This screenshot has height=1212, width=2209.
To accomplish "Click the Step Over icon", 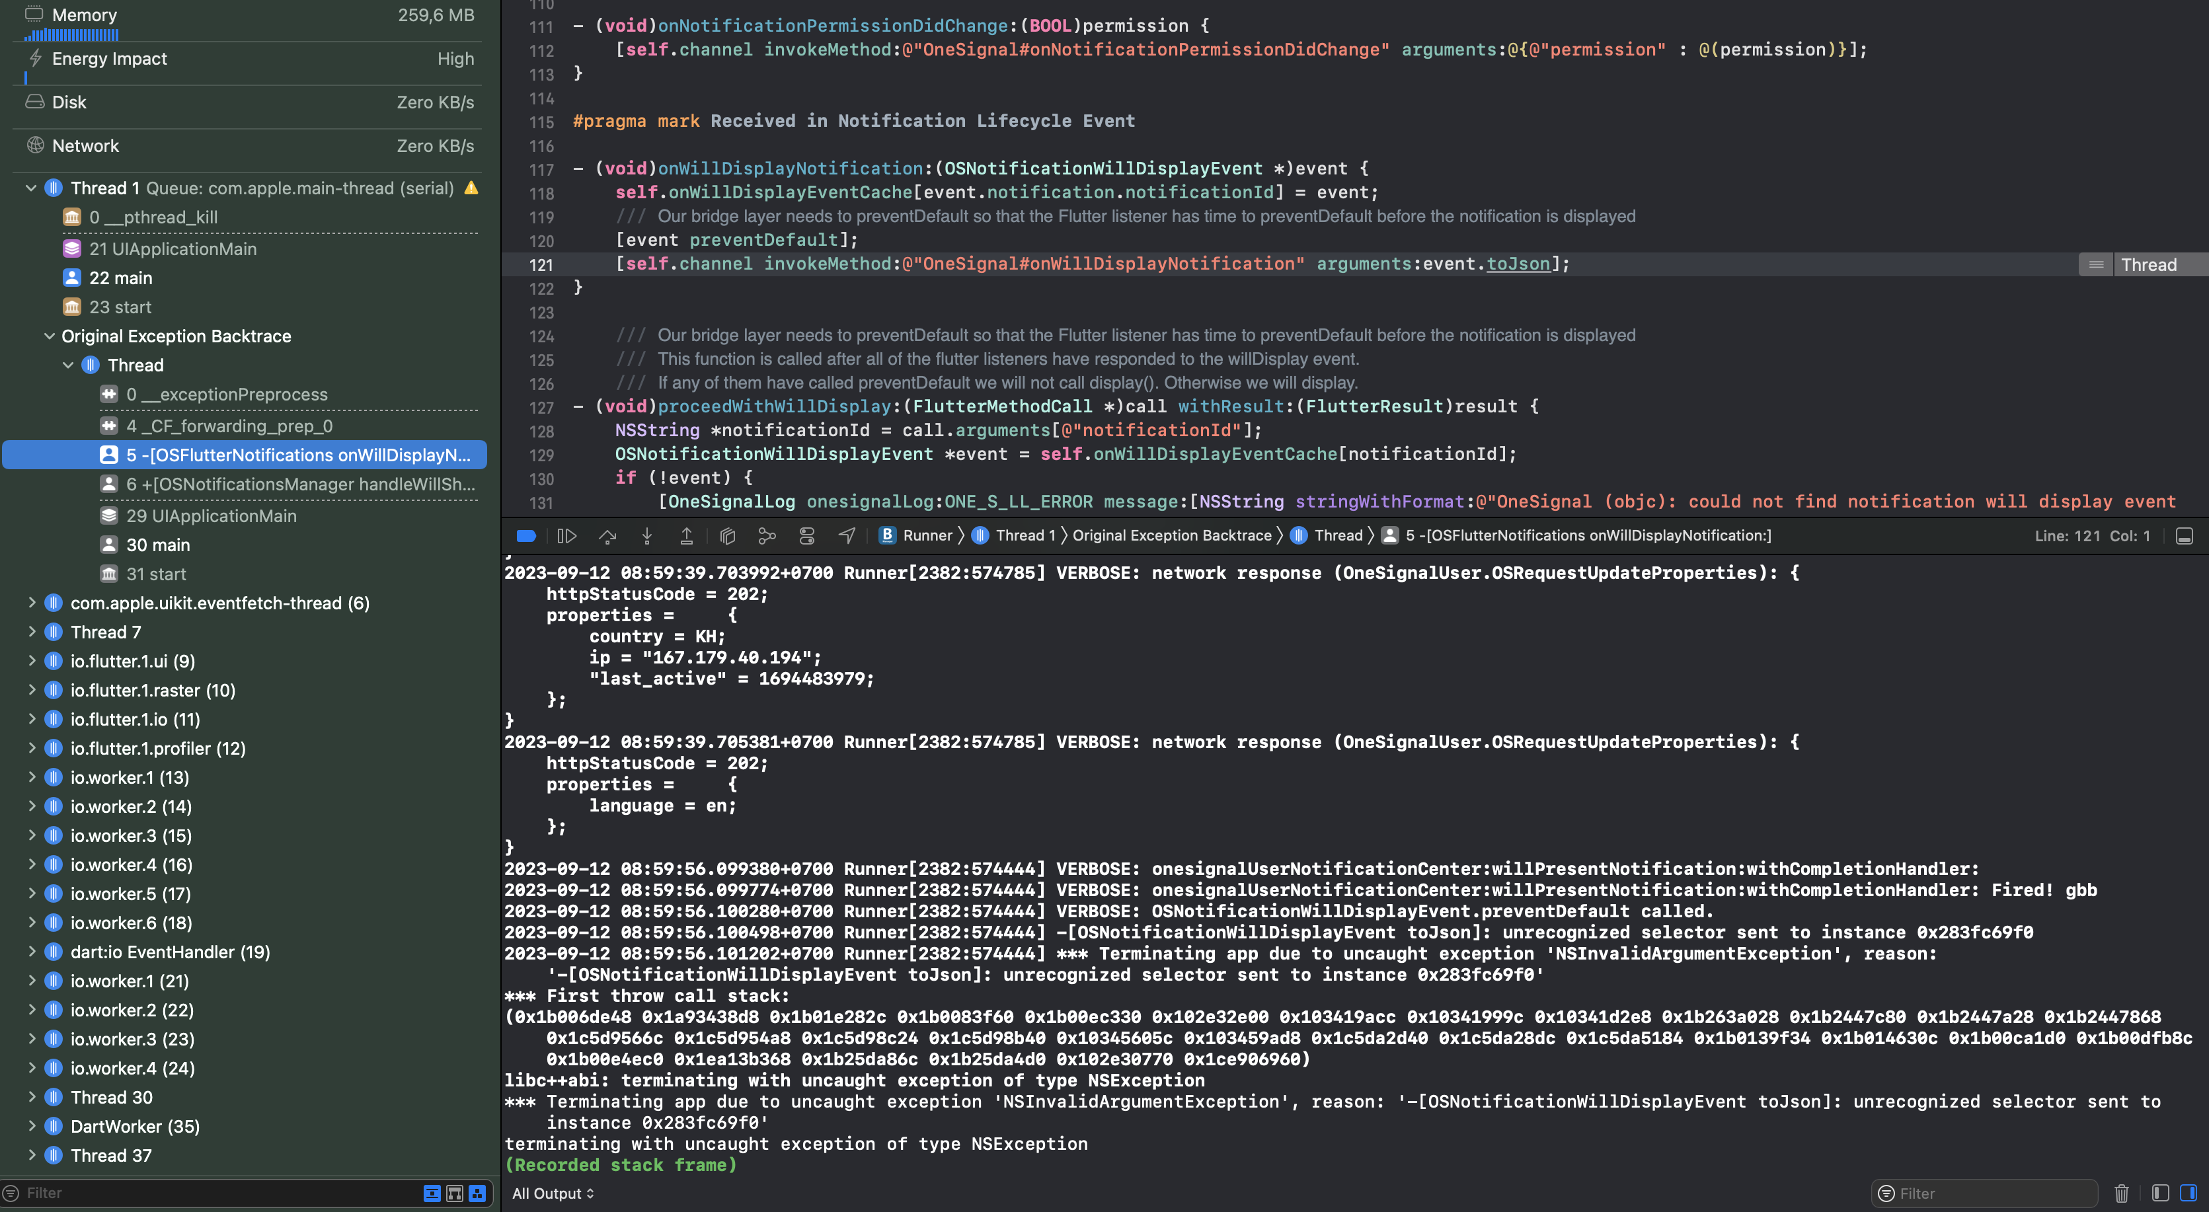I will coord(608,535).
